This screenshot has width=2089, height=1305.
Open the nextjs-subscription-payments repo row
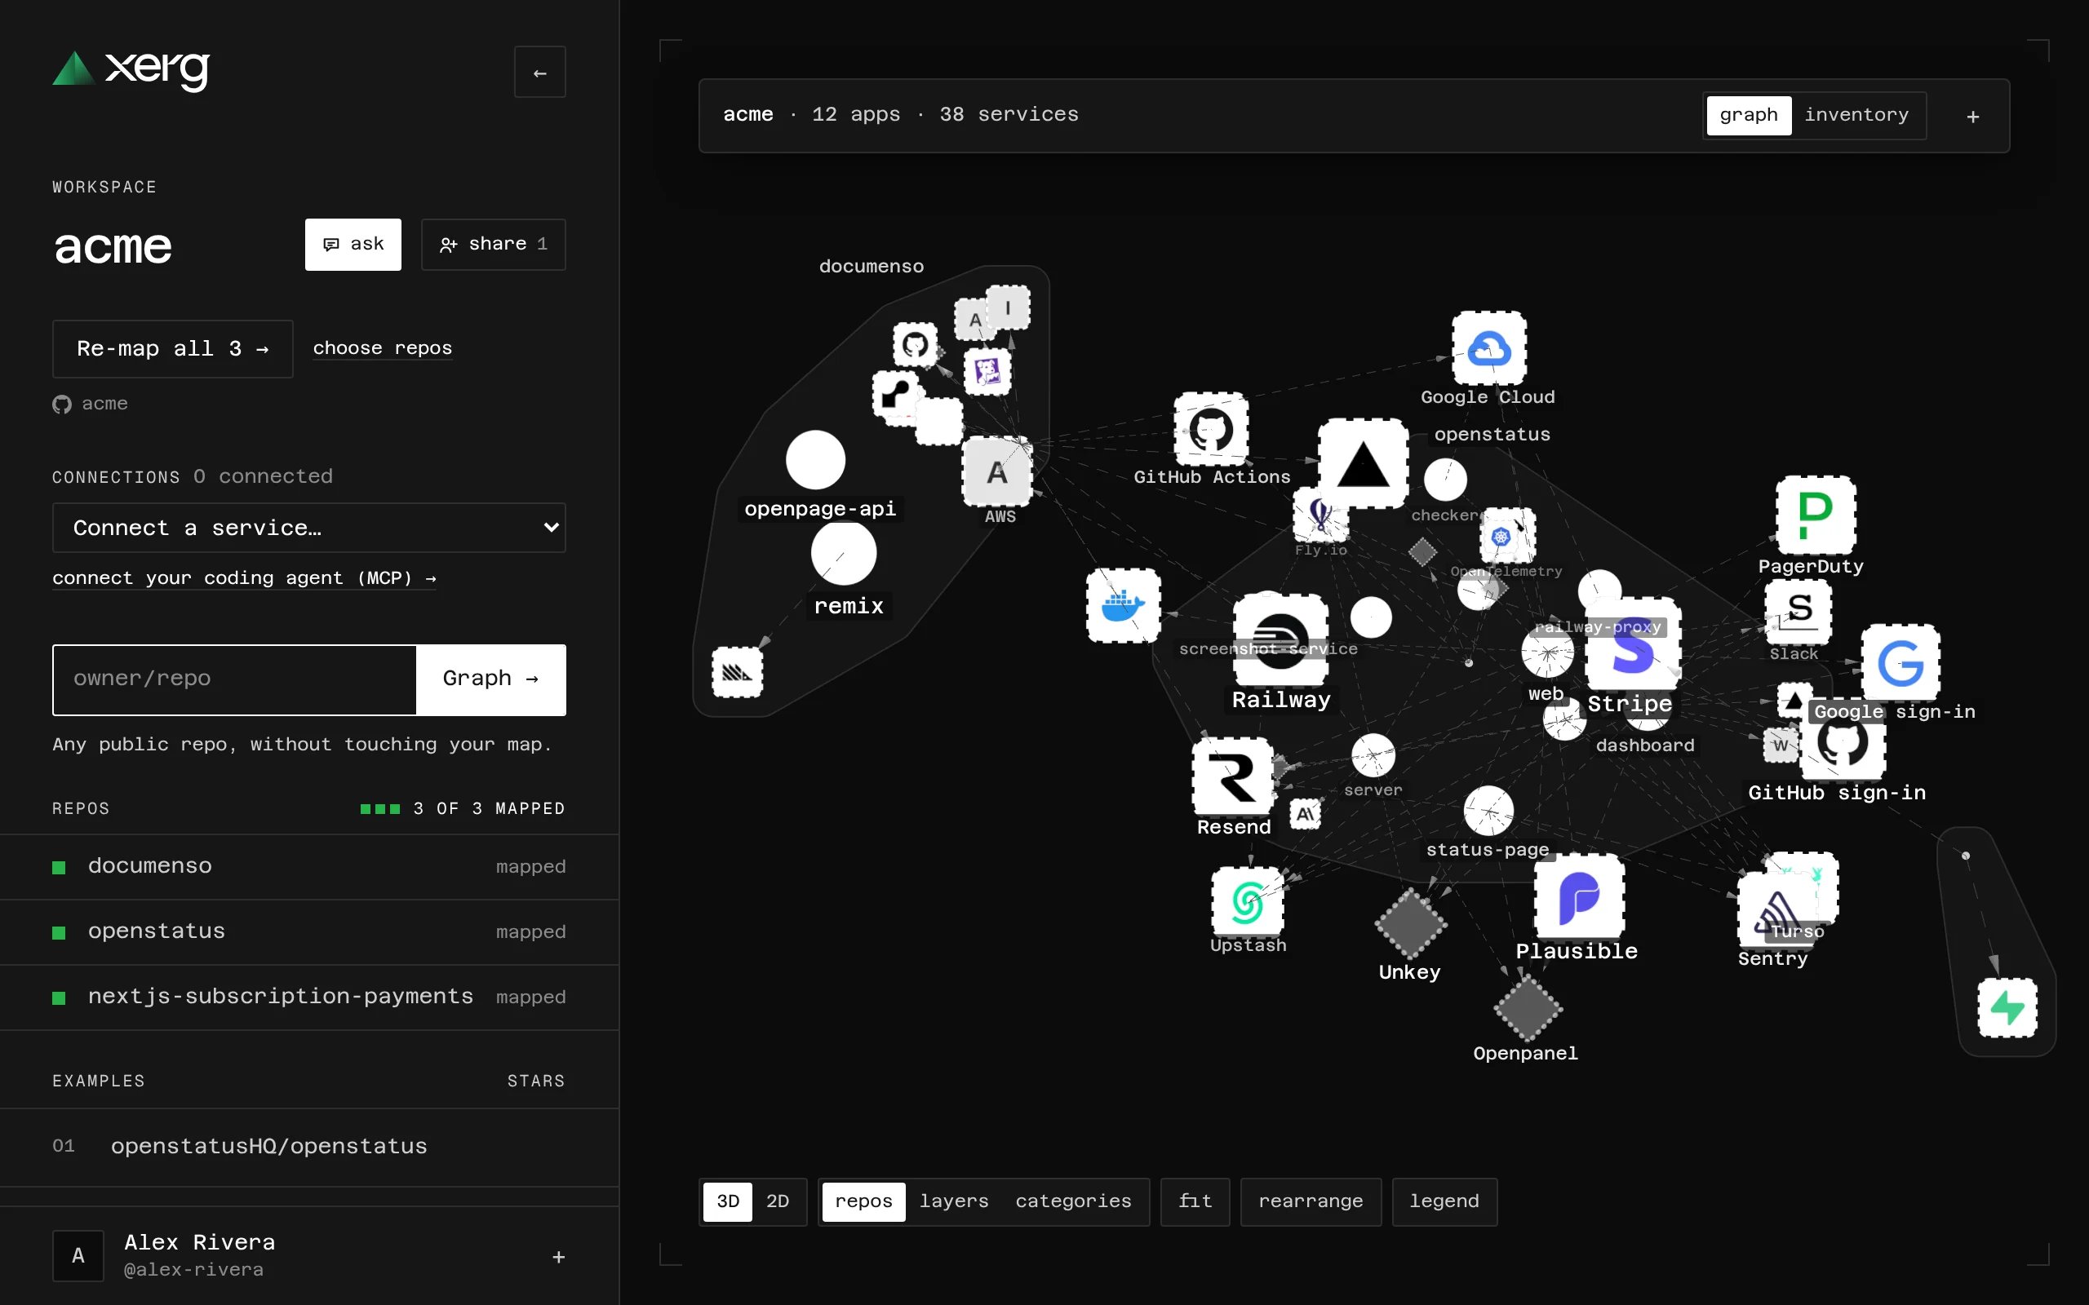click(x=309, y=997)
